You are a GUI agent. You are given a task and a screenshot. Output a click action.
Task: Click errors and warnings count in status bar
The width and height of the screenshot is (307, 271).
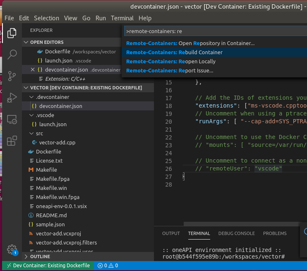pyautogui.click(x=108, y=266)
